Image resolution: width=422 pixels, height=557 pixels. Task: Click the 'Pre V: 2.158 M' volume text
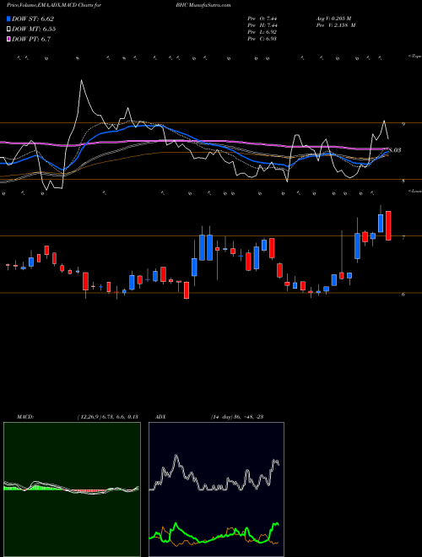click(x=335, y=25)
